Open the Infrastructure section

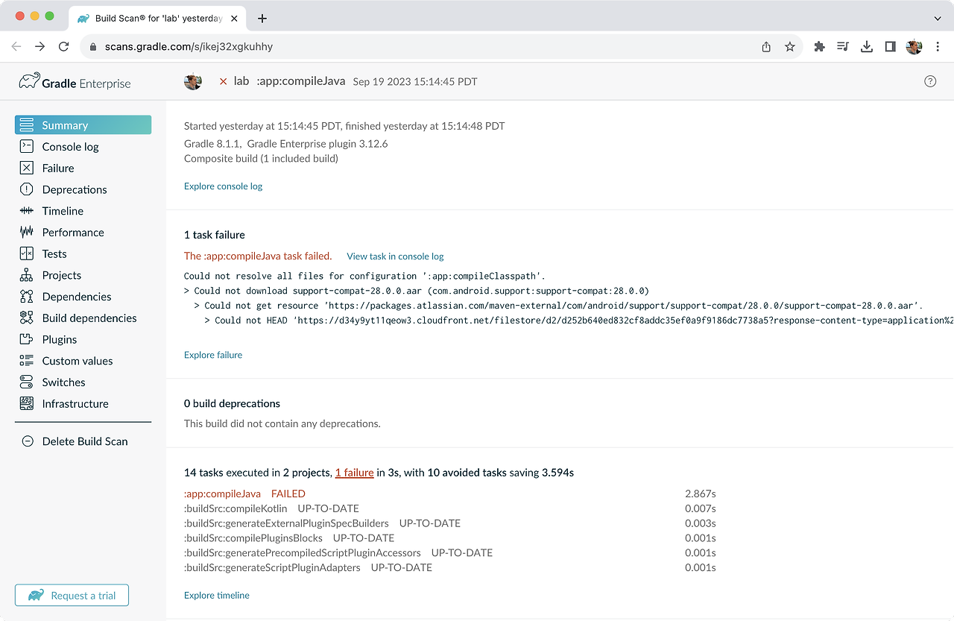[x=75, y=403]
